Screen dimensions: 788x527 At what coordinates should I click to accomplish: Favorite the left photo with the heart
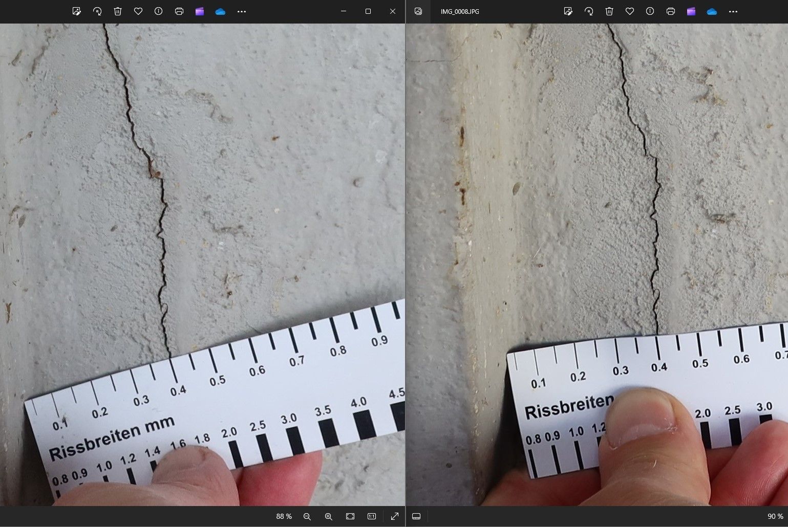[x=138, y=11]
